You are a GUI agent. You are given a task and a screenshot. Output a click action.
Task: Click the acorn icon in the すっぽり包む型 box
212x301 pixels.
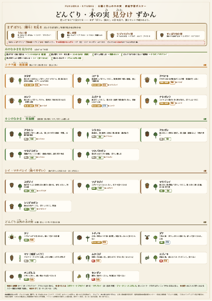[162, 35]
